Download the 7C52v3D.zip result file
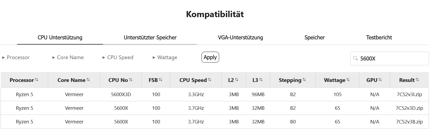 tap(409, 108)
